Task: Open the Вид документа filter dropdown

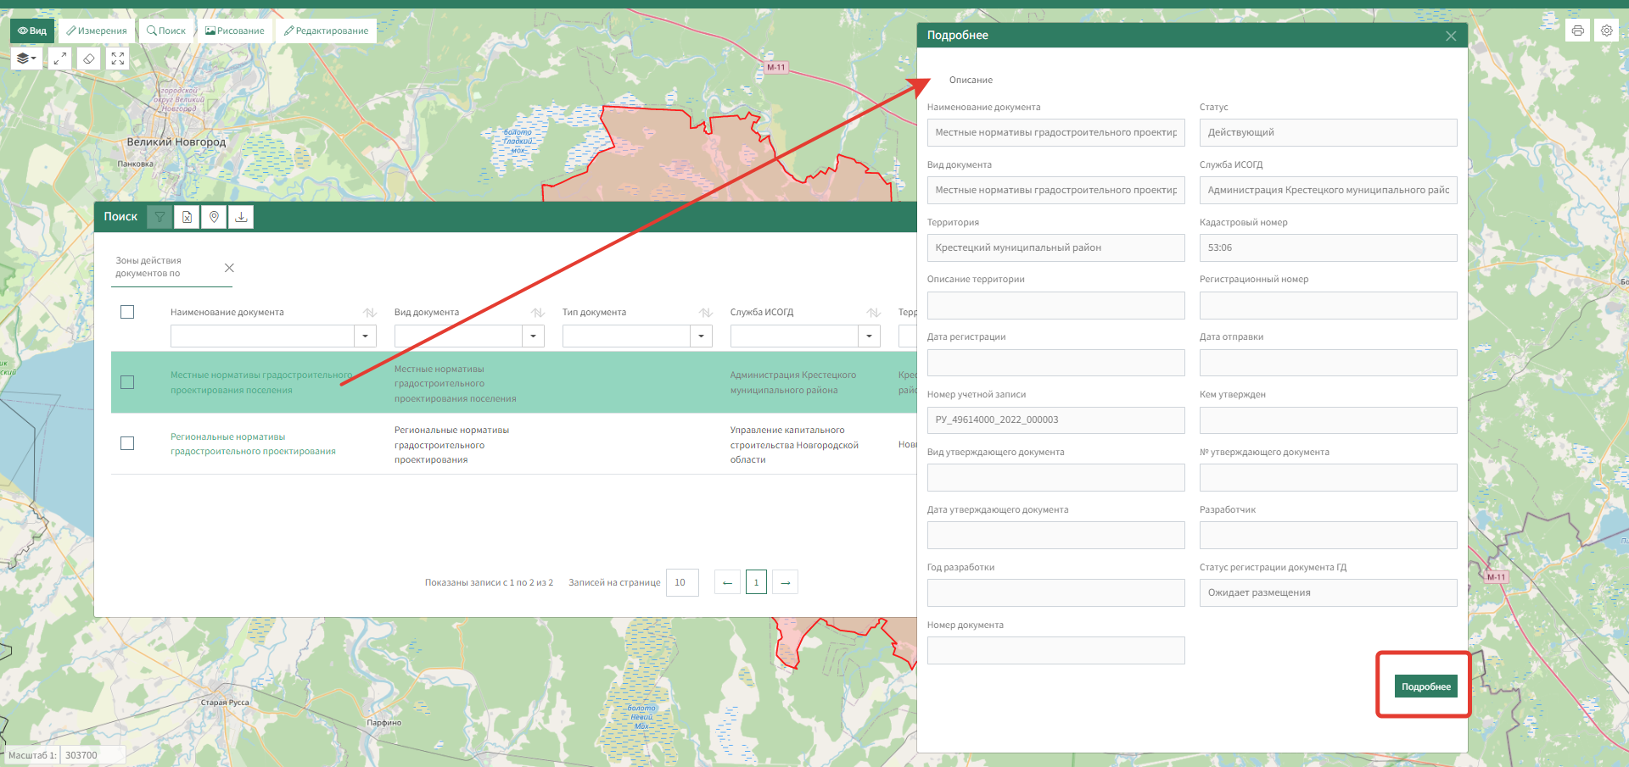Action: [x=533, y=336]
